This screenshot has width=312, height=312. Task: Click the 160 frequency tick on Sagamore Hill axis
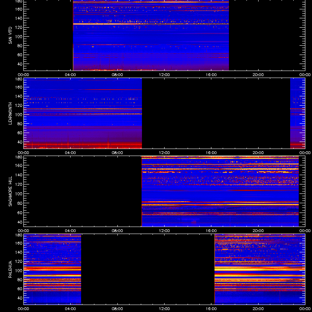(19, 165)
